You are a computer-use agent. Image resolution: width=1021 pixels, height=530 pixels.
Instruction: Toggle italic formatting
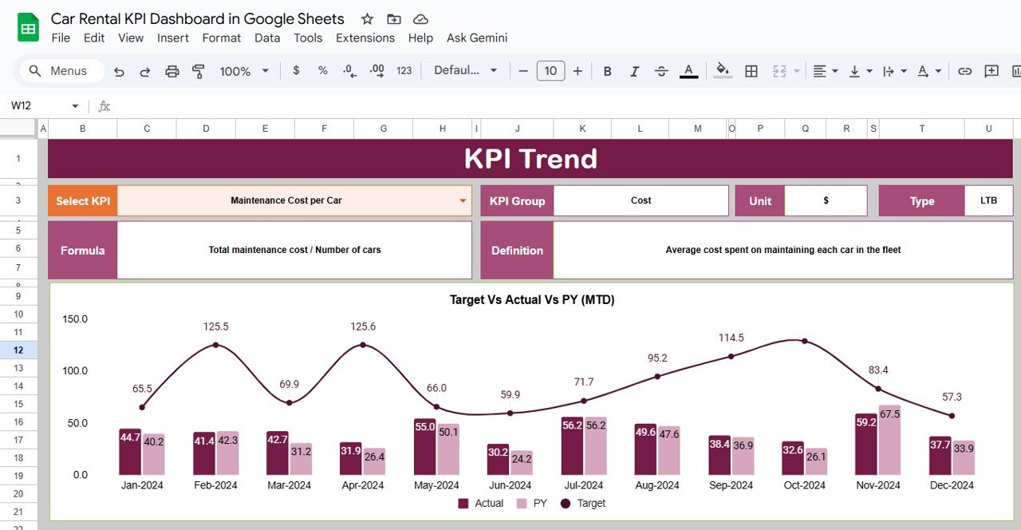point(634,71)
